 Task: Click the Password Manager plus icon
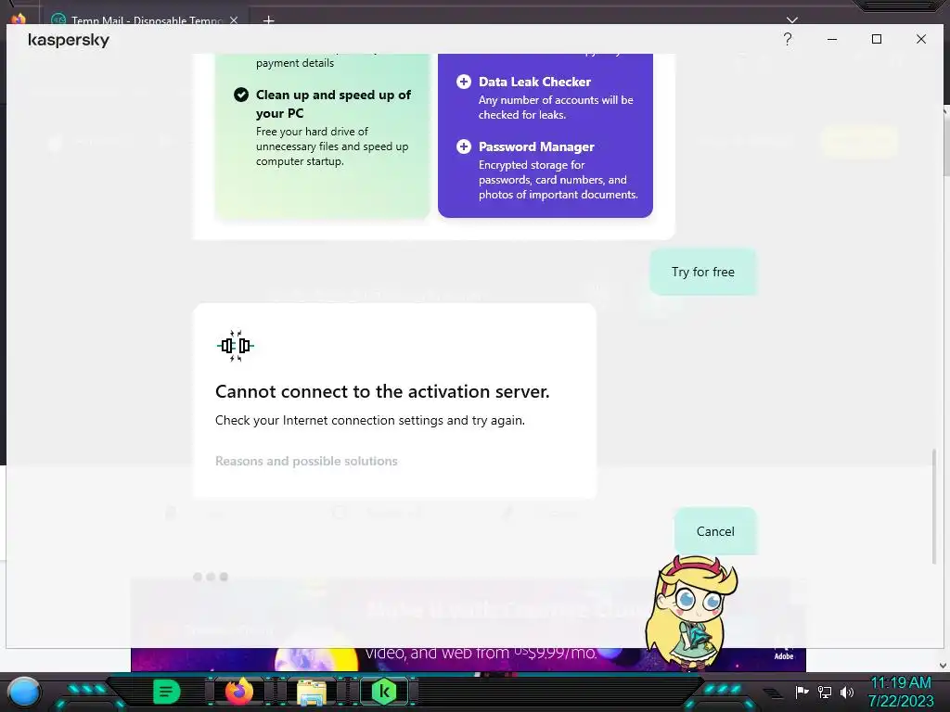click(x=464, y=146)
